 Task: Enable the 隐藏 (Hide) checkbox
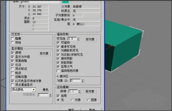coord(12,39)
